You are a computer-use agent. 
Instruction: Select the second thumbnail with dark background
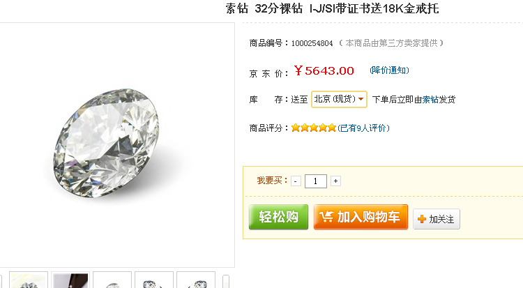pos(70,280)
